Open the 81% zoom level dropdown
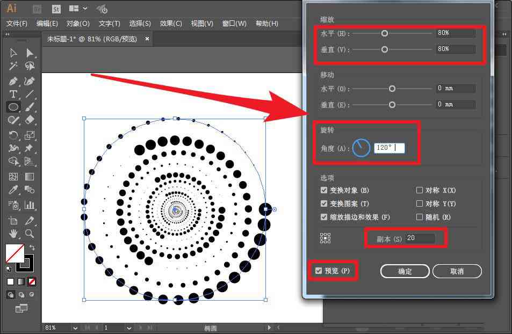The width and height of the screenshot is (512, 334). click(x=75, y=328)
